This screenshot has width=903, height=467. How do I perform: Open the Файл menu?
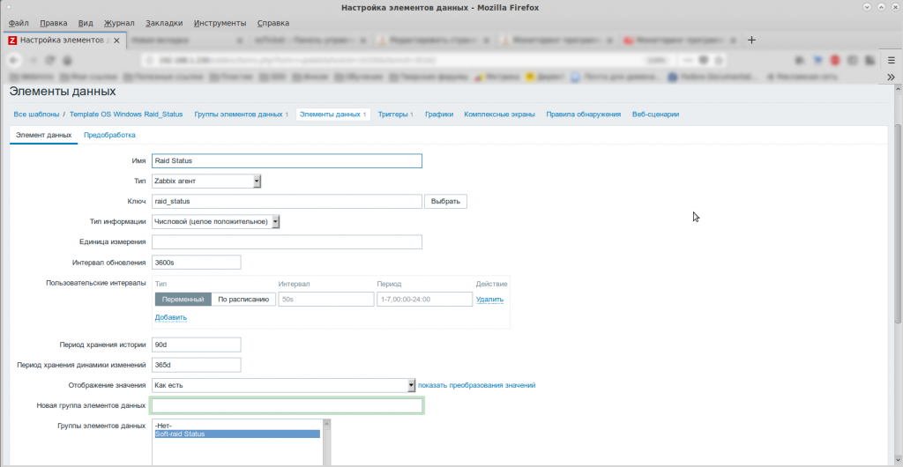tap(19, 23)
